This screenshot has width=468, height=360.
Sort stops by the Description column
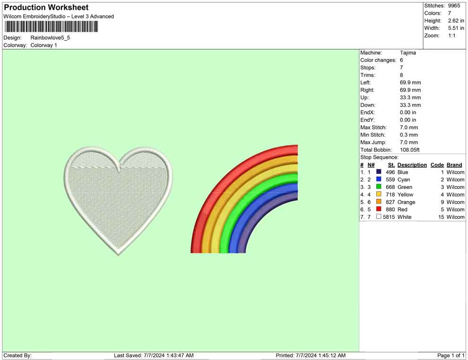pos(412,164)
